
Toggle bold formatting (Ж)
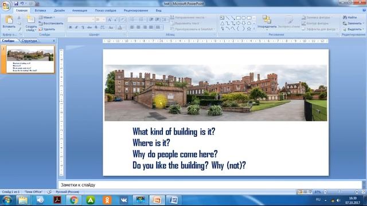point(70,27)
